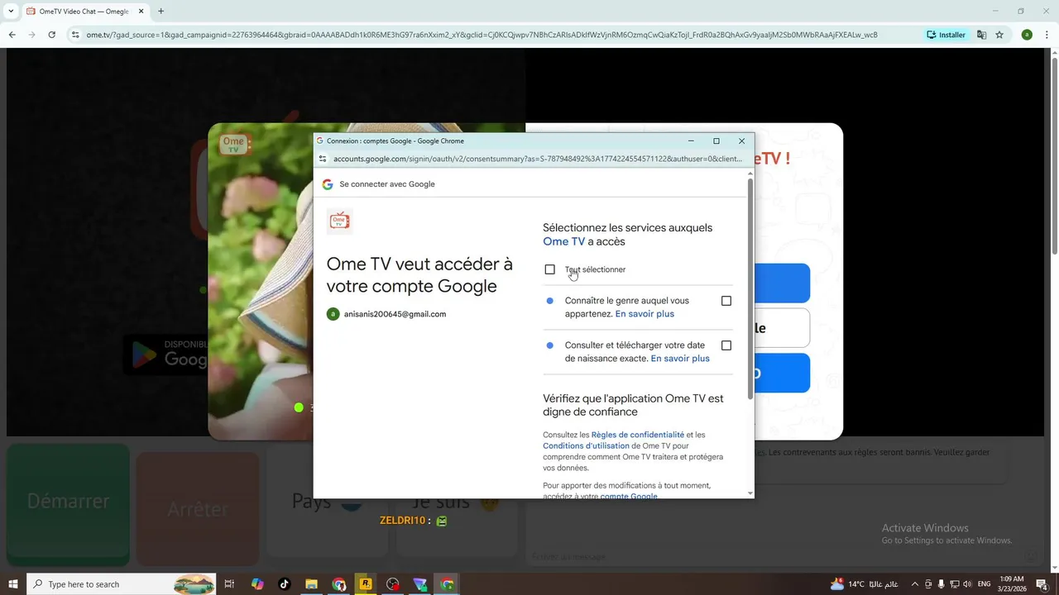
Task: Open OBS Studio from the taskbar
Action: click(x=393, y=584)
